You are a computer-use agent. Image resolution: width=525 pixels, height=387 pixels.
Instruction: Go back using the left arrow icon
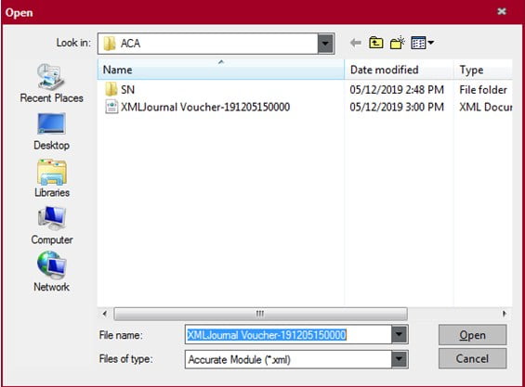[356, 43]
